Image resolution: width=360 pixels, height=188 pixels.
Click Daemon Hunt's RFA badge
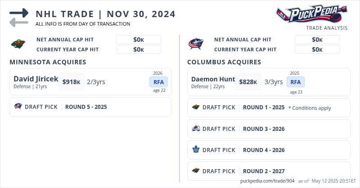pyautogui.click(x=295, y=82)
